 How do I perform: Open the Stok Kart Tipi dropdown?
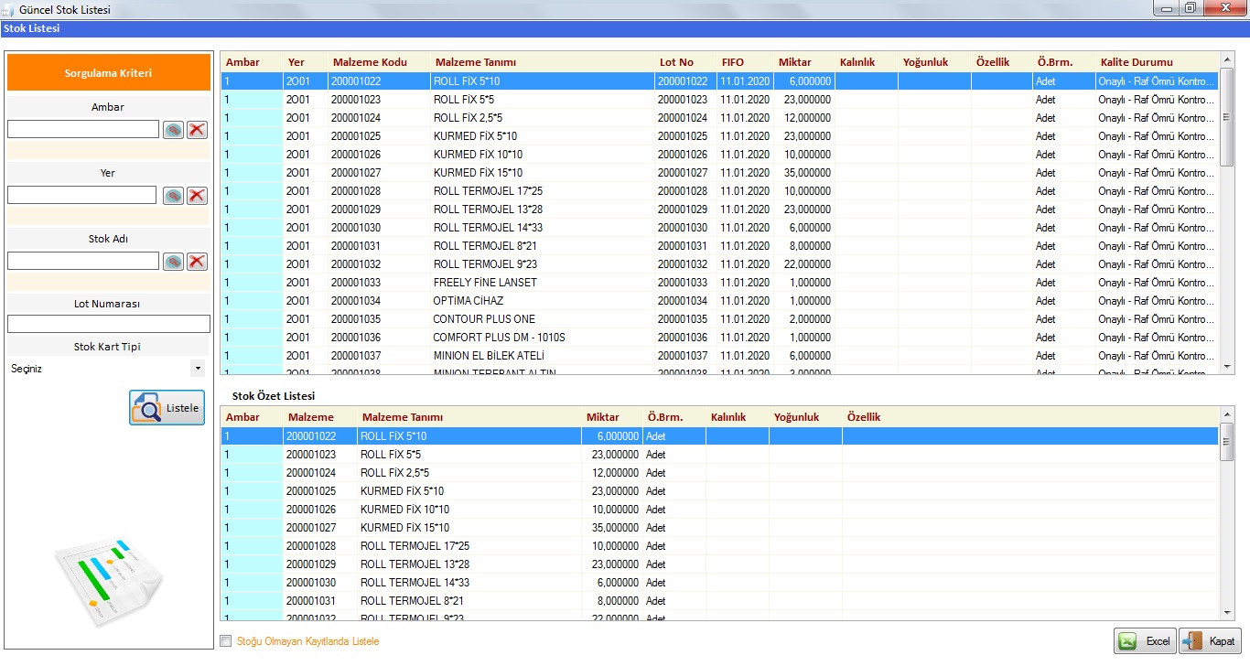click(199, 369)
